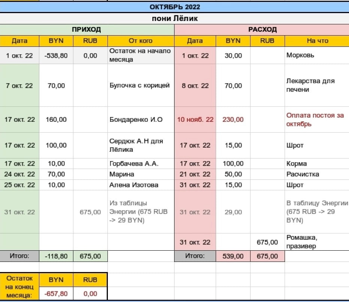Screen dimensions: 349x302
Task: Select the РАСХОД section header
Action: 262,30
